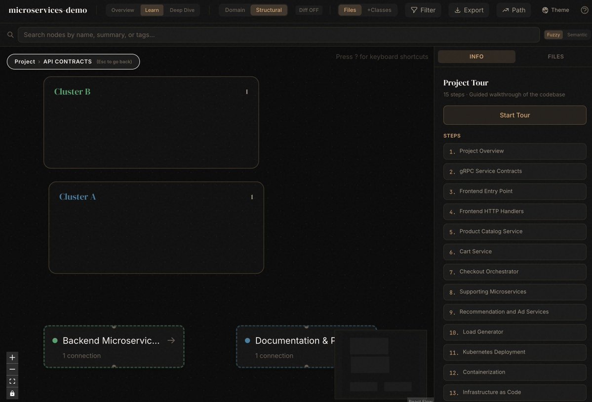
Task: Expand the Cluster B group
Action: pyautogui.click(x=151, y=122)
